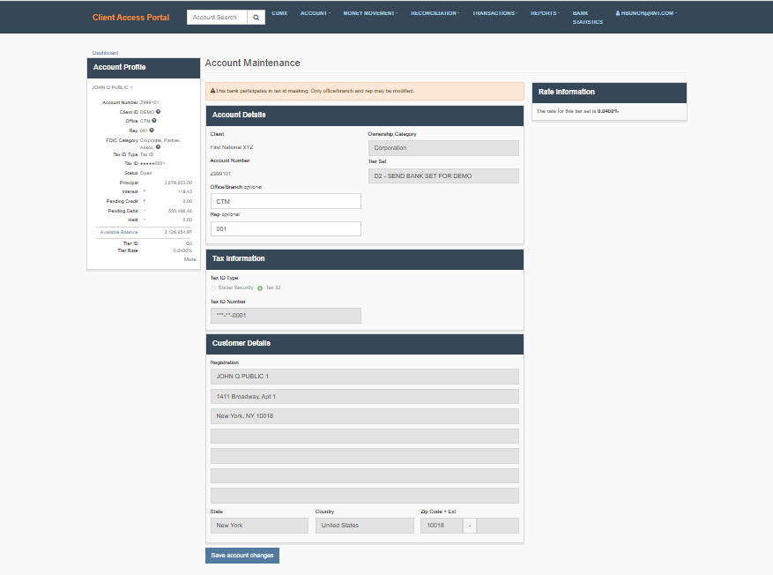Open the Country United States dropdown
The height and width of the screenshot is (575, 773).
click(364, 526)
